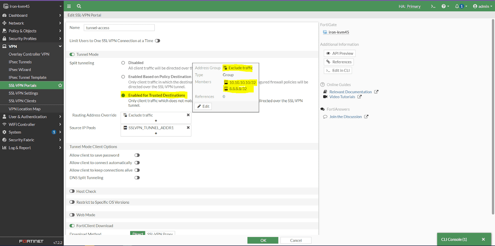Viewport: 495px width, 246px height.
Task: Expand the Log & Report menu
Action: click(32, 148)
